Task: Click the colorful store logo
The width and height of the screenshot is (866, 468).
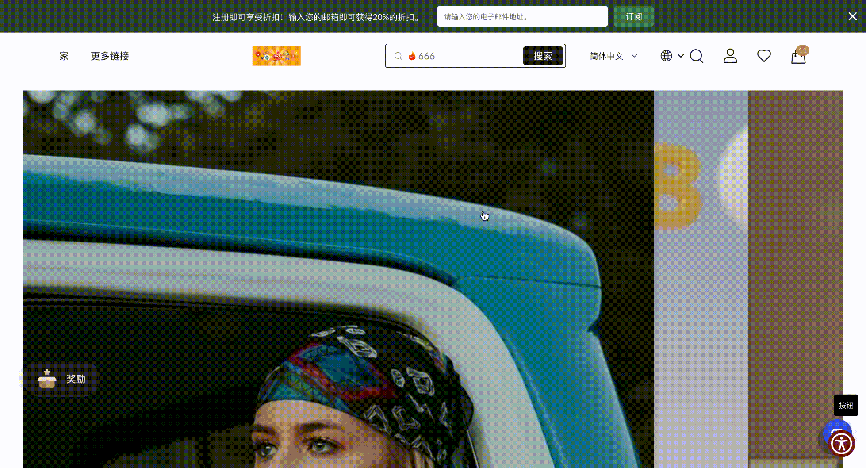Action: [x=276, y=56]
